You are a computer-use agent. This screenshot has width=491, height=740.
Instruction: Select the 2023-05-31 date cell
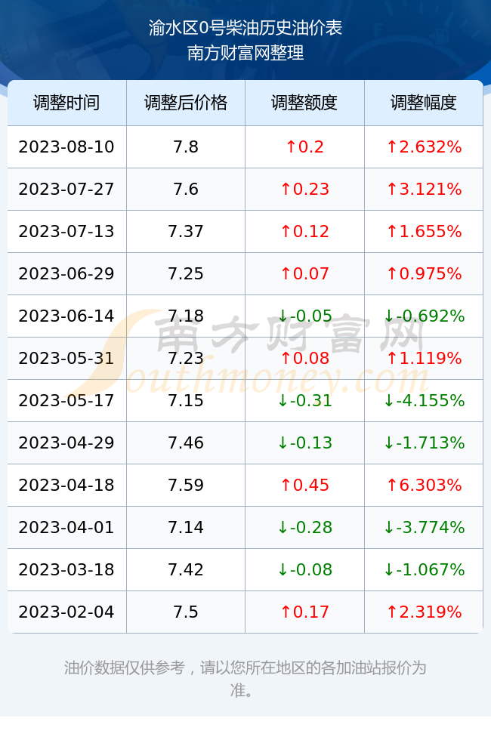[x=66, y=358]
